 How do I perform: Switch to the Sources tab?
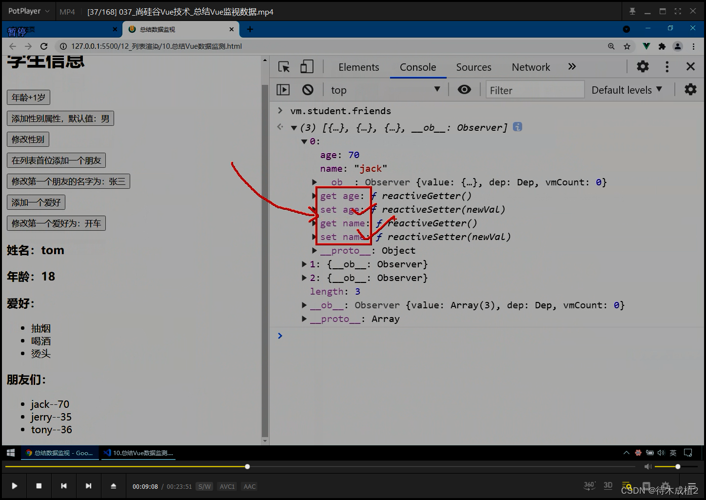(x=474, y=67)
